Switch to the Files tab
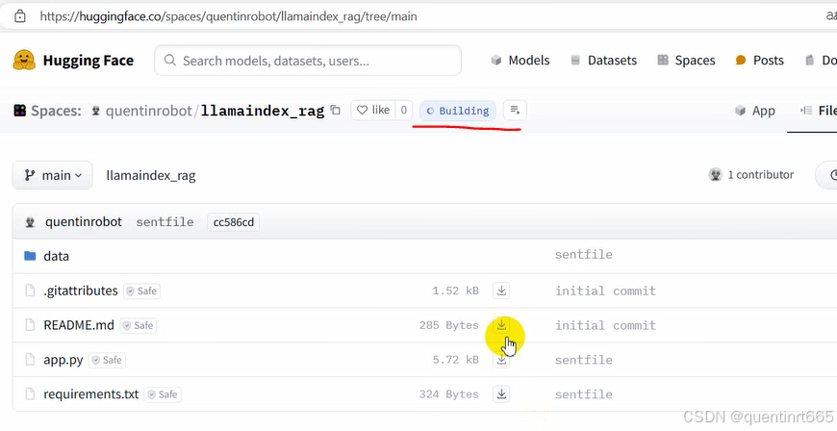The width and height of the screenshot is (837, 431). pos(819,111)
